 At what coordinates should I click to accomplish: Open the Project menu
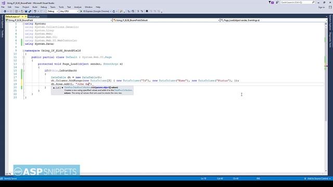[25, 7]
